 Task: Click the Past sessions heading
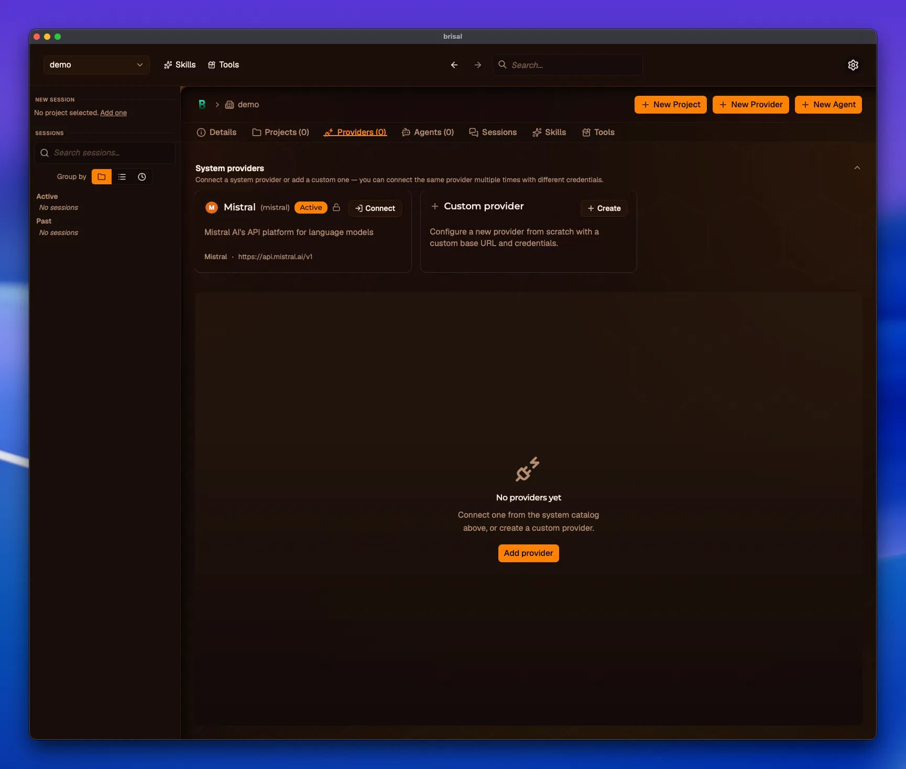pyautogui.click(x=44, y=221)
